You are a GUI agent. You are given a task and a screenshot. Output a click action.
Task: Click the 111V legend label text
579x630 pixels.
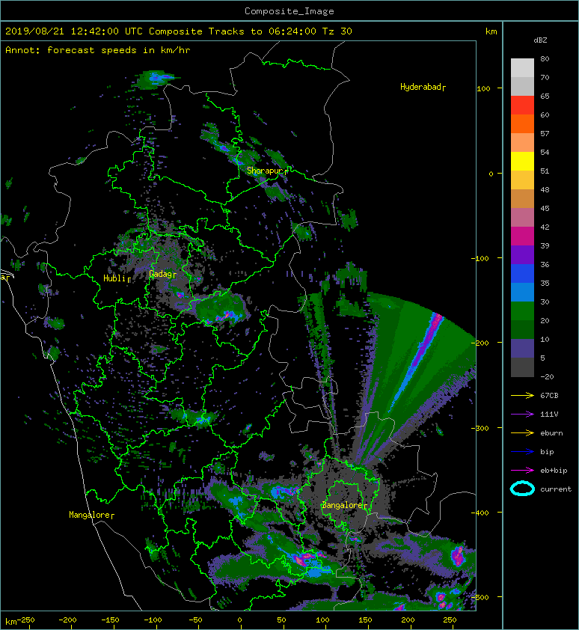pyautogui.click(x=549, y=415)
